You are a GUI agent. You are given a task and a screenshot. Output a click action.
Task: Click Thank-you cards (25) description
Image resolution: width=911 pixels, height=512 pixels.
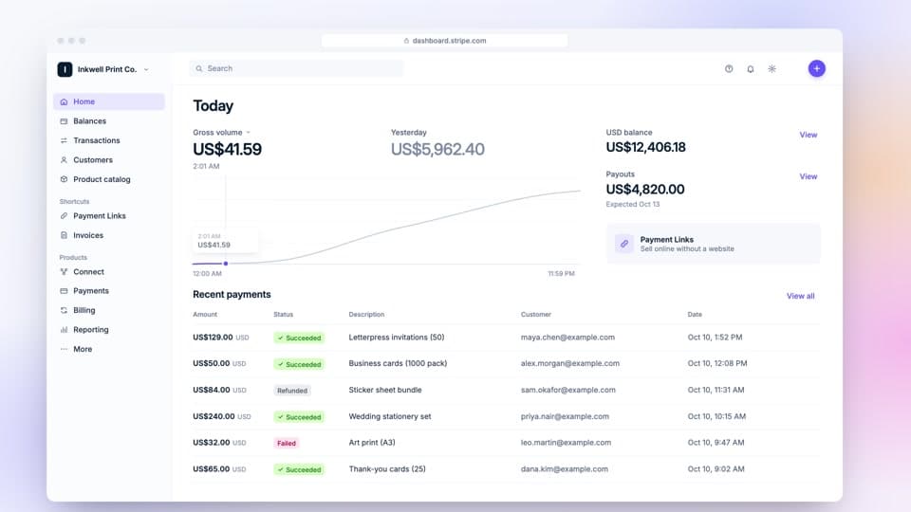coord(387,469)
